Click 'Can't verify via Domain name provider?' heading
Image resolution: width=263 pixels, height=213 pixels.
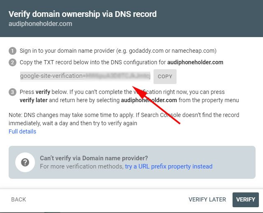94,158
